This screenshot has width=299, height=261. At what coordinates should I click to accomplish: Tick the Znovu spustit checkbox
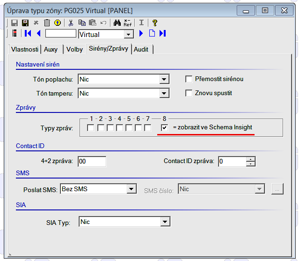click(x=189, y=93)
